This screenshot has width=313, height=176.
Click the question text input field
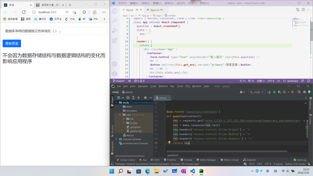coord(55,31)
